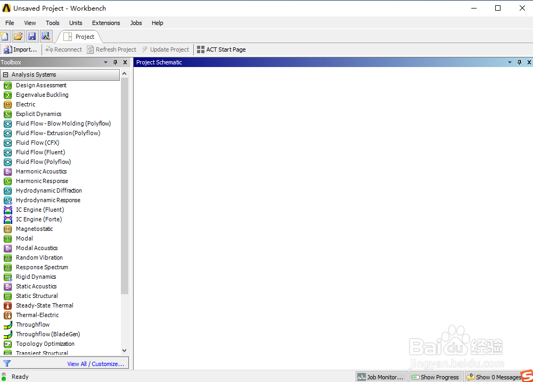Open the View menu
Screen dimensions: 533x382
pyautogui.click(x=30, y=23)
